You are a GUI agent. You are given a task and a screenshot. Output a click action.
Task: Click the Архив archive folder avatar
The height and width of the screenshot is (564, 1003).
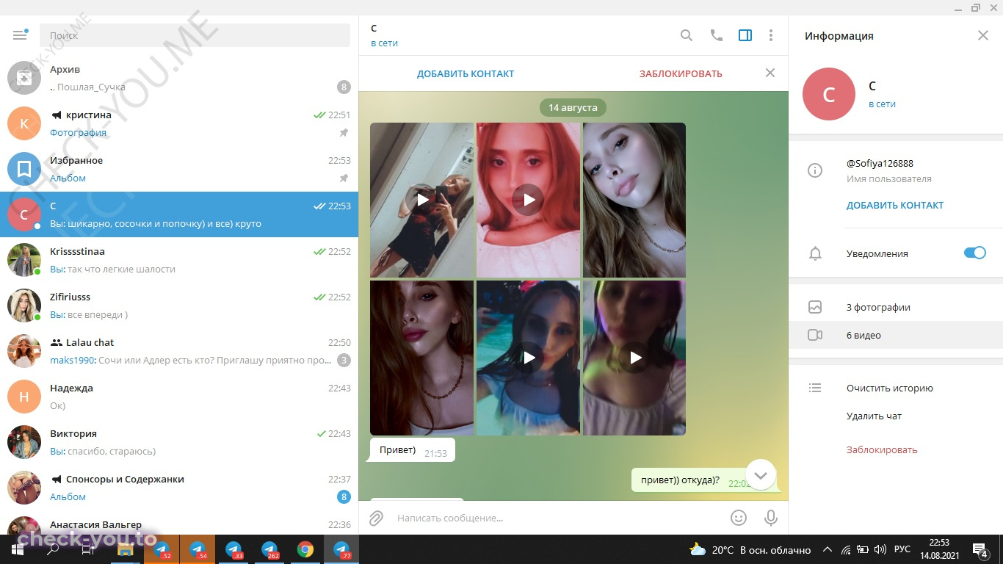(x=24, y=78)
